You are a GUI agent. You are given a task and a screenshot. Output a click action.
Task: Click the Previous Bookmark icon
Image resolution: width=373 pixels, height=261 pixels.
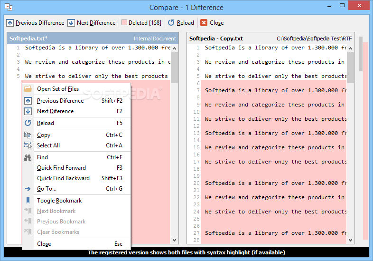tap(28, 222)
